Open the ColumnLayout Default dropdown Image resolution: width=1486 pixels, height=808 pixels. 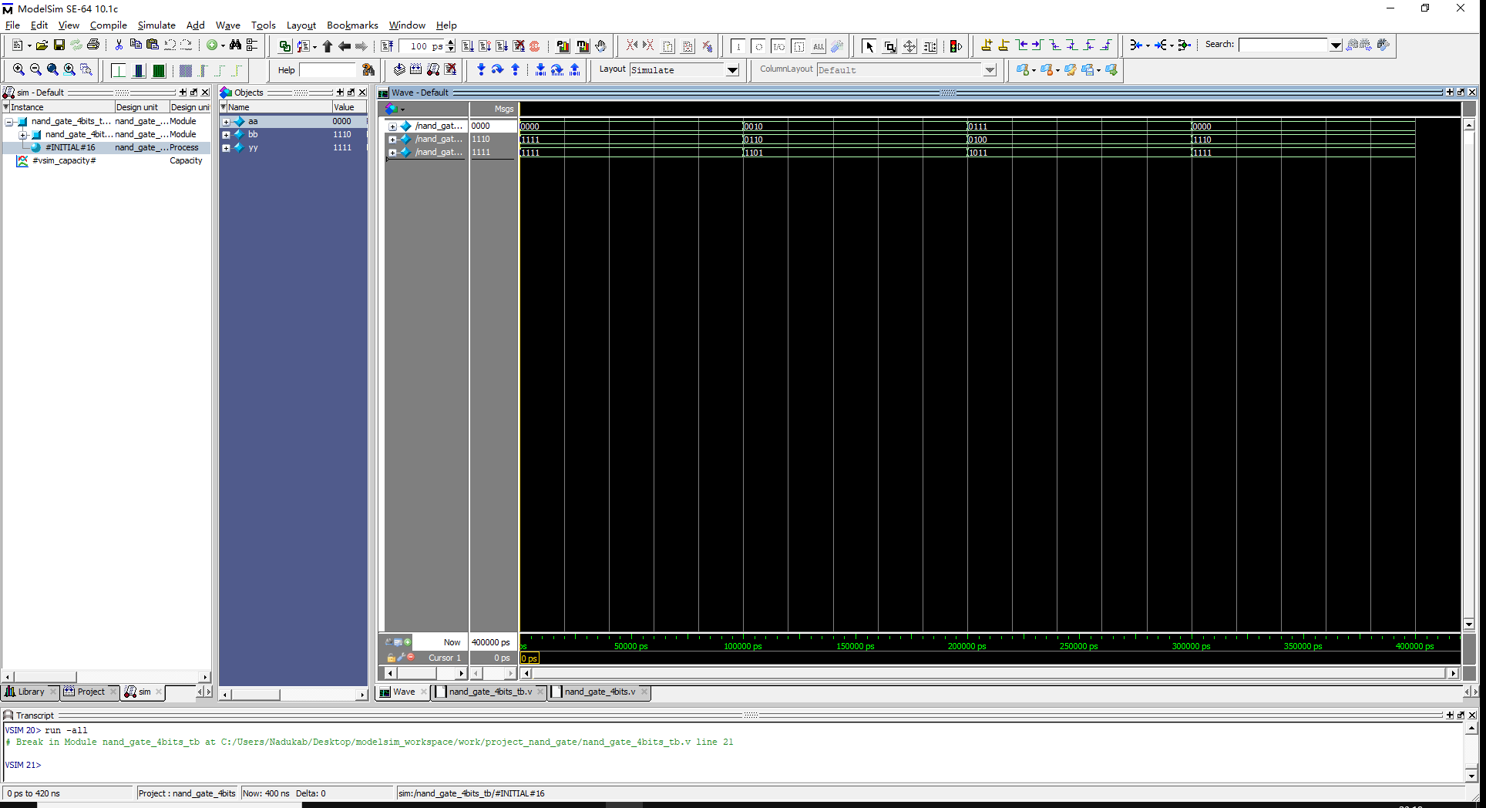point(990,70)
